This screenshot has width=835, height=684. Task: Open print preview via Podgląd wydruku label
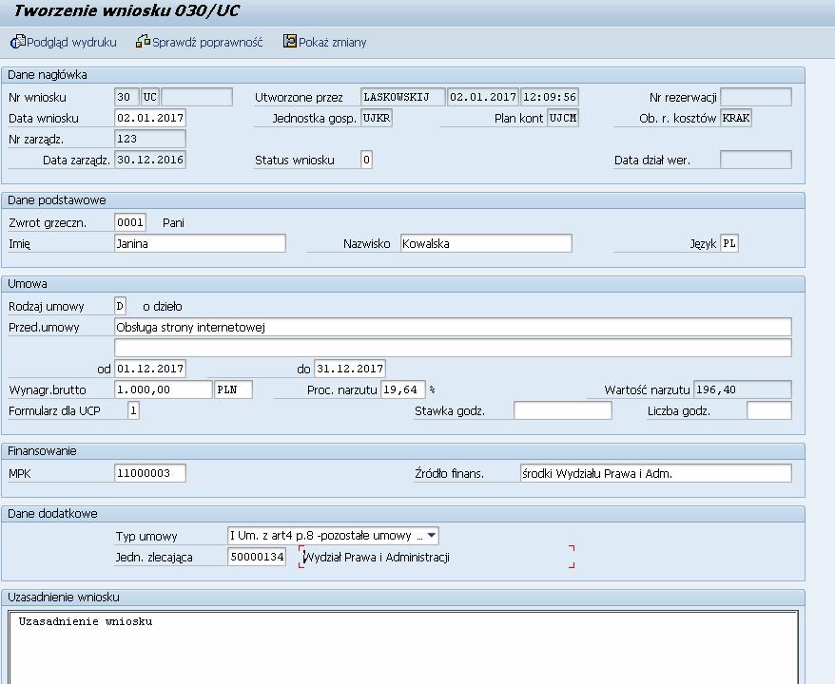tap(71, 42)
